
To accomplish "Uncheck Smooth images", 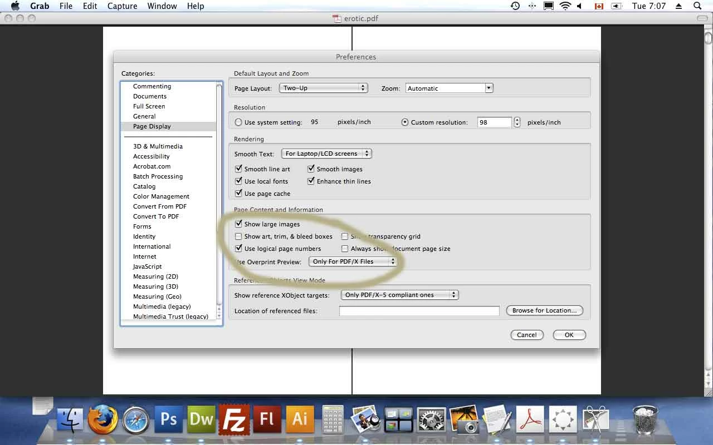I will tap(311, 169).
